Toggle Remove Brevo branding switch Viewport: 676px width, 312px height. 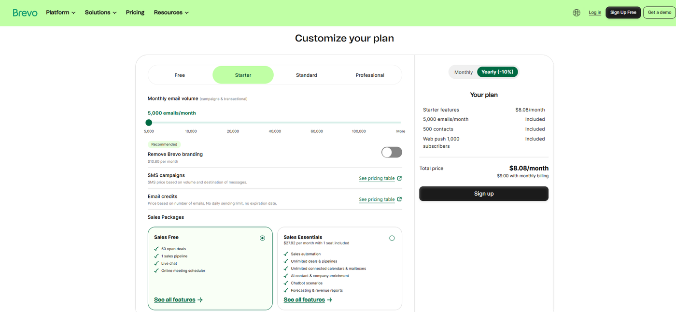(392, 152)
